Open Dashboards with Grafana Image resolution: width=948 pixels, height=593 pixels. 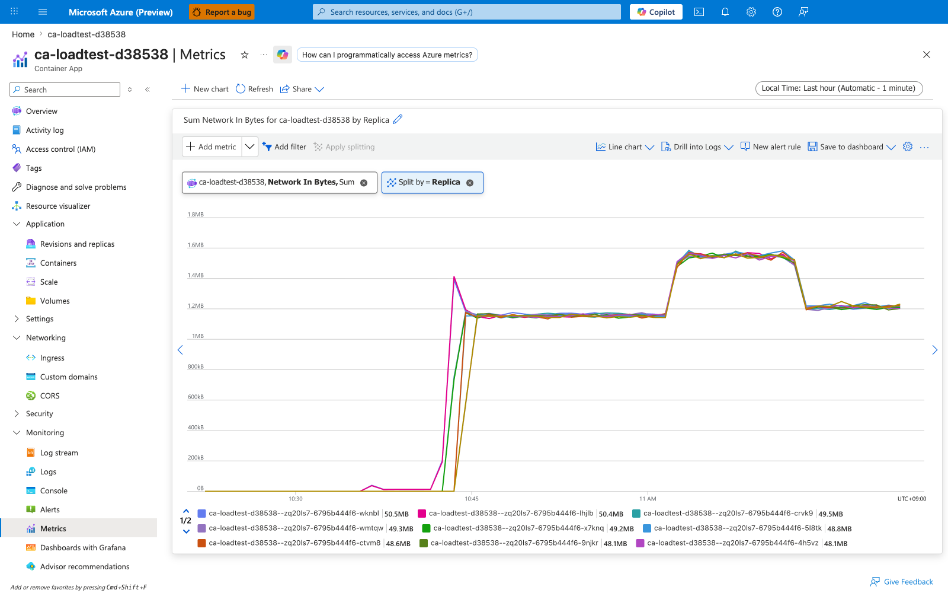point(83,548)
